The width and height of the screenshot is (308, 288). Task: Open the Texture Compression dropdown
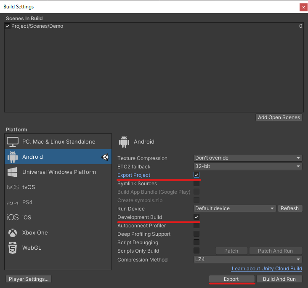pos(248,158)
